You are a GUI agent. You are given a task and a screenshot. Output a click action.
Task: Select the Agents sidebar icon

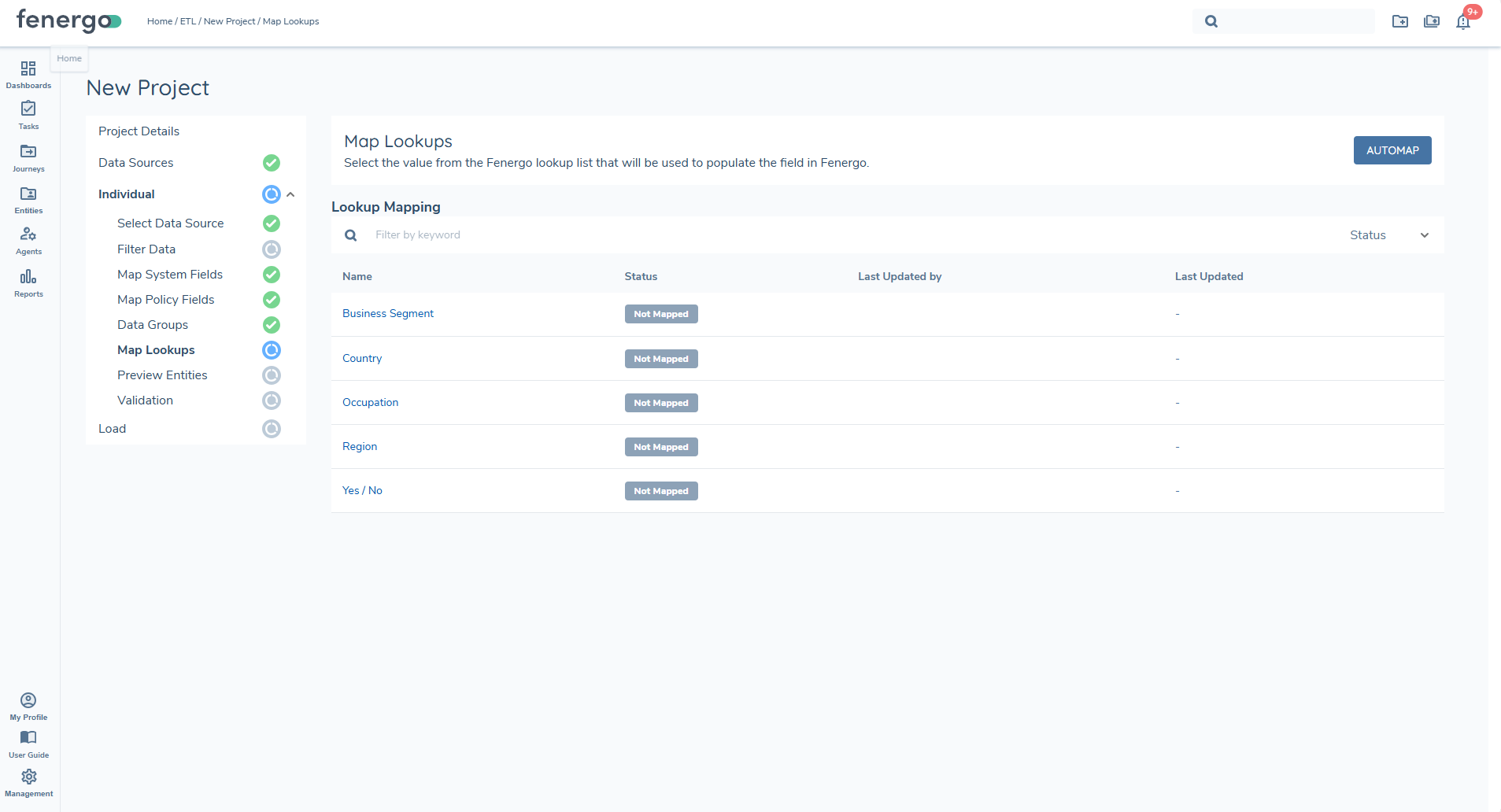pos(28,235)
